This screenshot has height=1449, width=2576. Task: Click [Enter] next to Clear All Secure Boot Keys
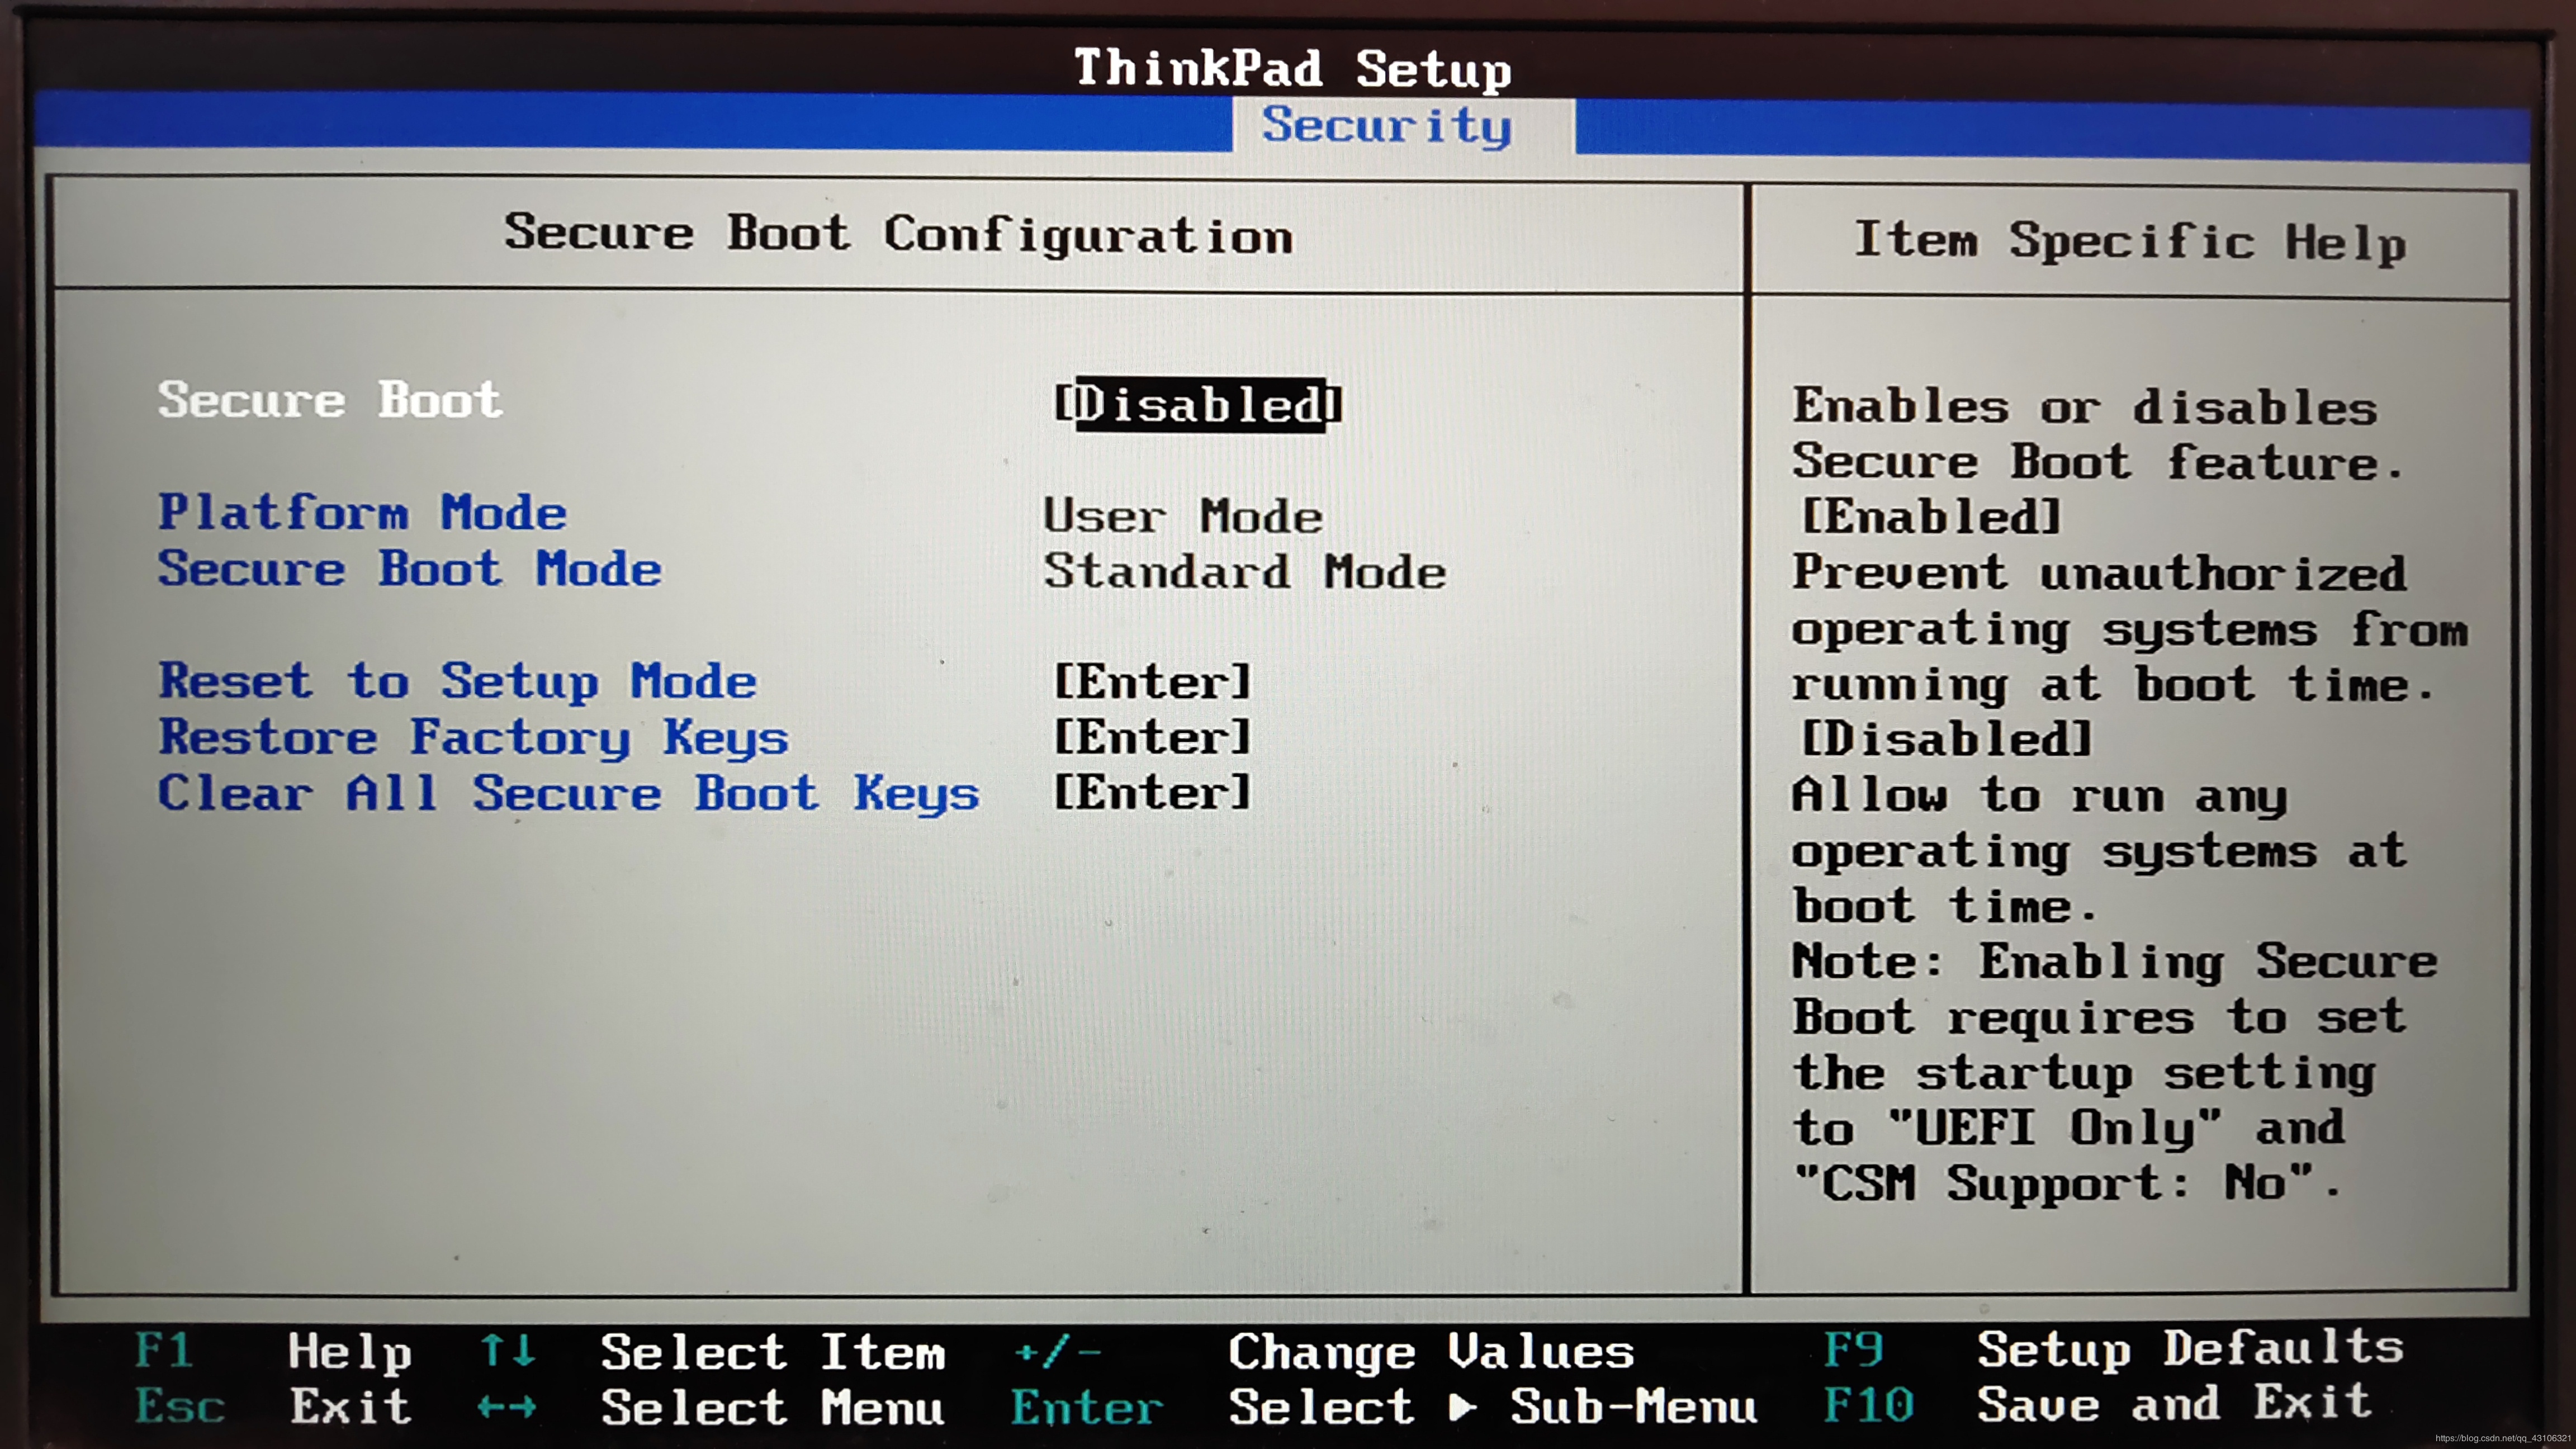(1152, 793)
